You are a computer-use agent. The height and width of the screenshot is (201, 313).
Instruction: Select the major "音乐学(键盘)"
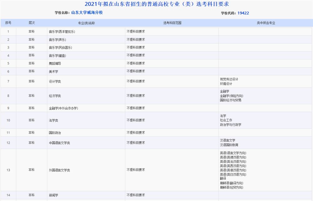click(58, 55)
